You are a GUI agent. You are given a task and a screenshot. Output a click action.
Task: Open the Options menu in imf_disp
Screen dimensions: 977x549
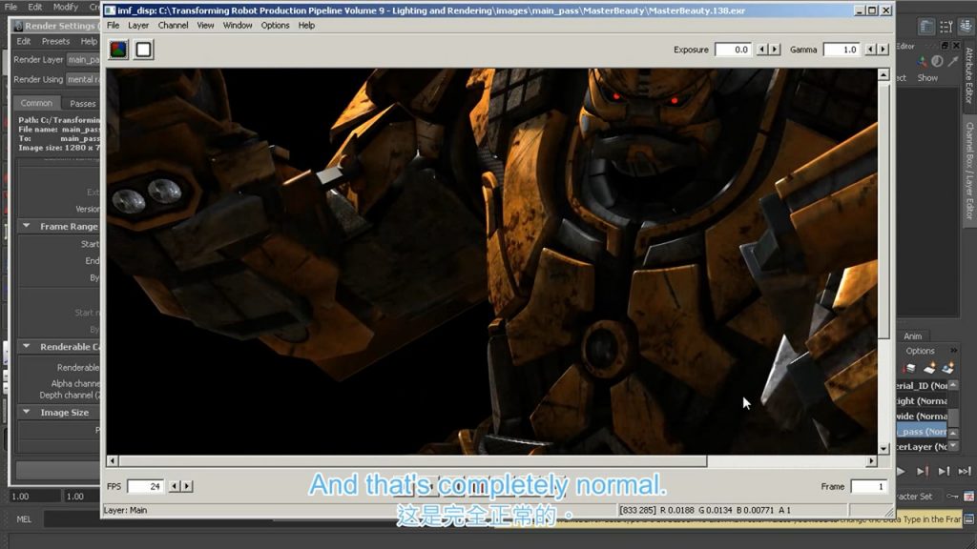275,26
